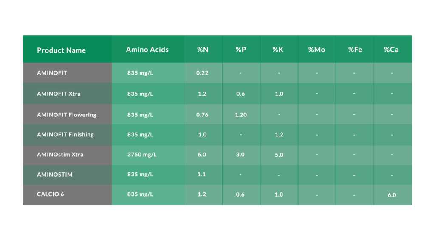
Task: Select the 6.0 calcium value for CALCIO 6
Action: [x=392, y=195]
